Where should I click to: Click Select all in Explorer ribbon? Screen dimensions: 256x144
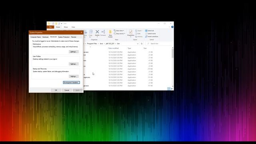(149, 31)
